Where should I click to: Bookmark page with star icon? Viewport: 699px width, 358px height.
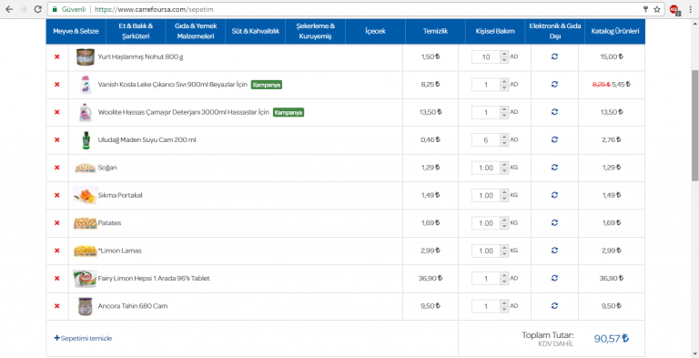pyautogui.click(x=656, y=9)
